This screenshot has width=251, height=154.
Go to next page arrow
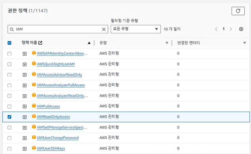click(231, 29)
